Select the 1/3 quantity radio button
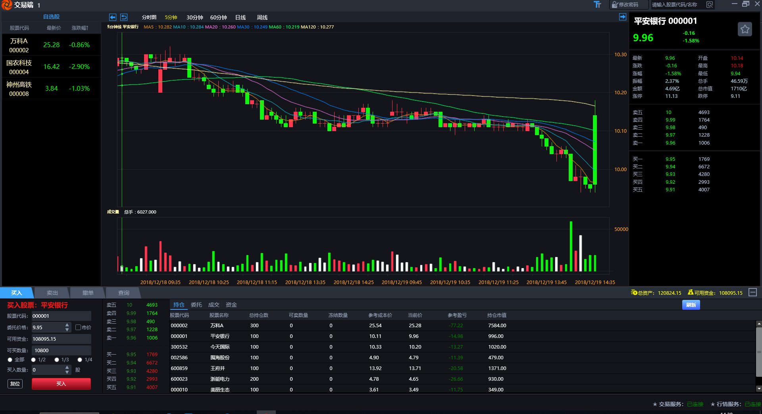The height and width of the screenshot is (414, 762). [x=57, y=360]
